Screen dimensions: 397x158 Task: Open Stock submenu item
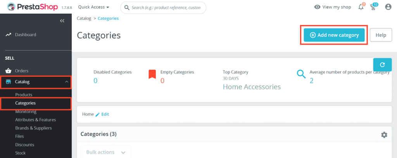tap(20, 153)
